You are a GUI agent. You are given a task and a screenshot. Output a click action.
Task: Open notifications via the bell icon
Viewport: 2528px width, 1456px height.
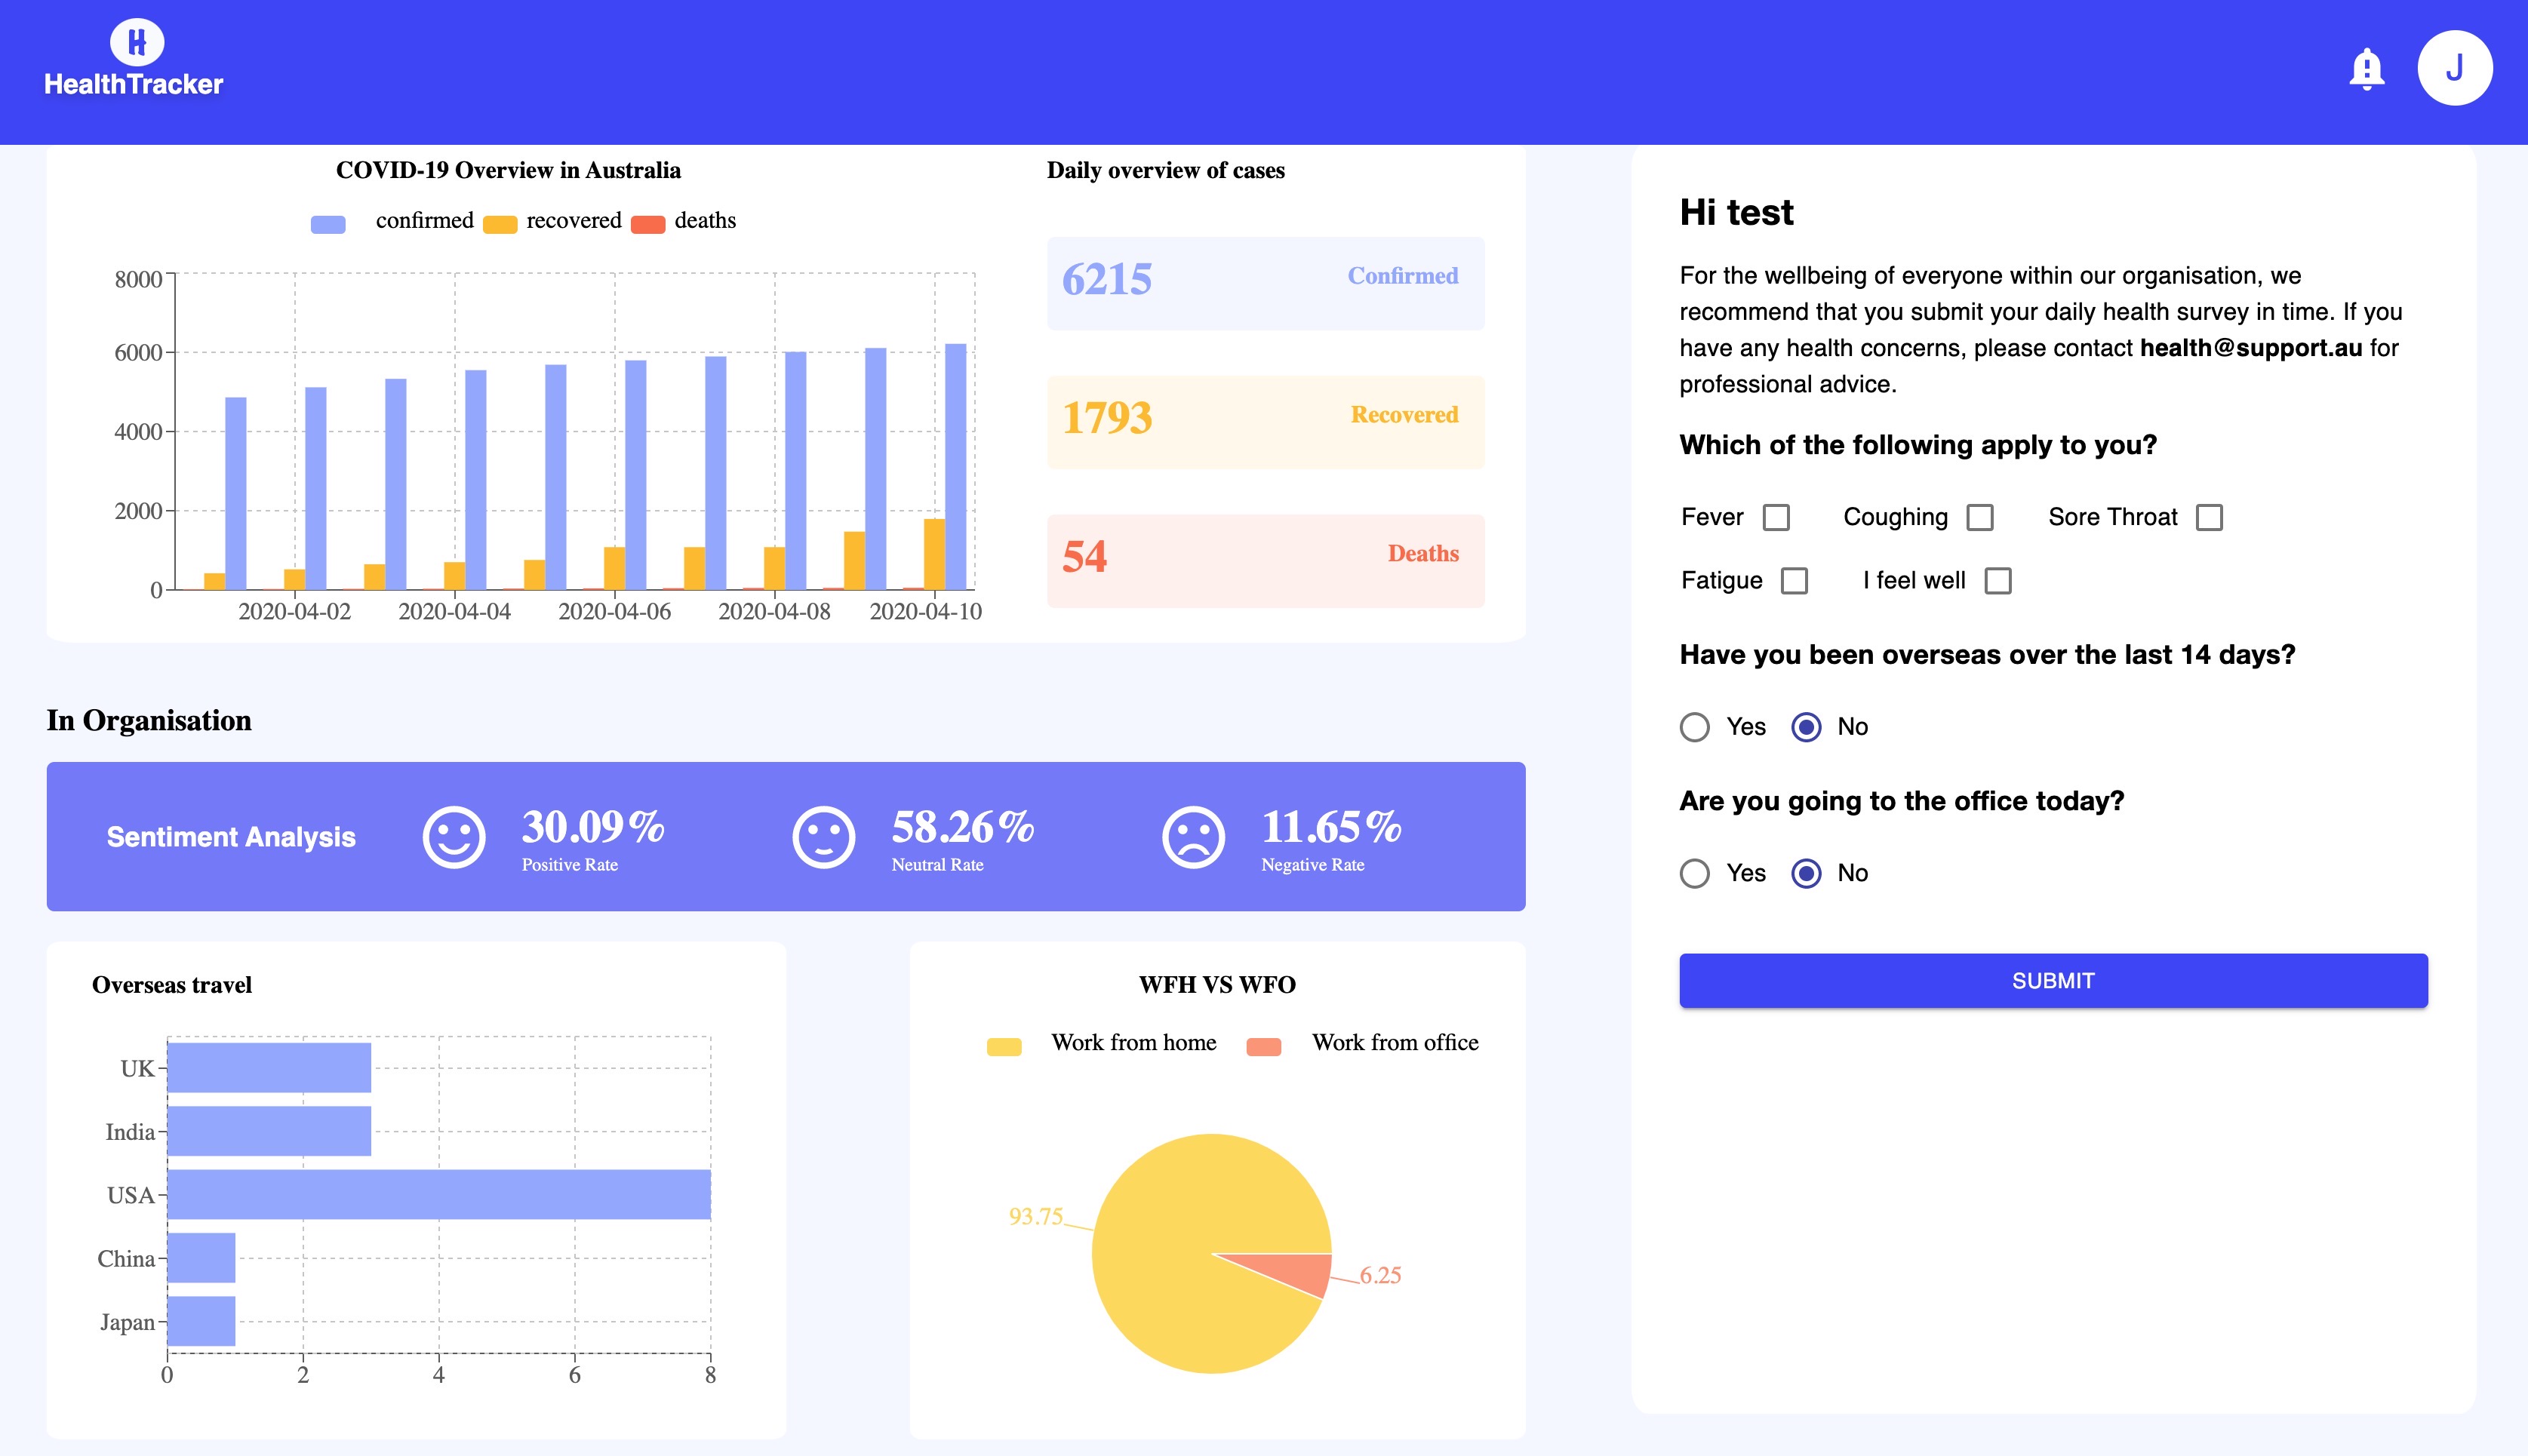coord(2366,69)
